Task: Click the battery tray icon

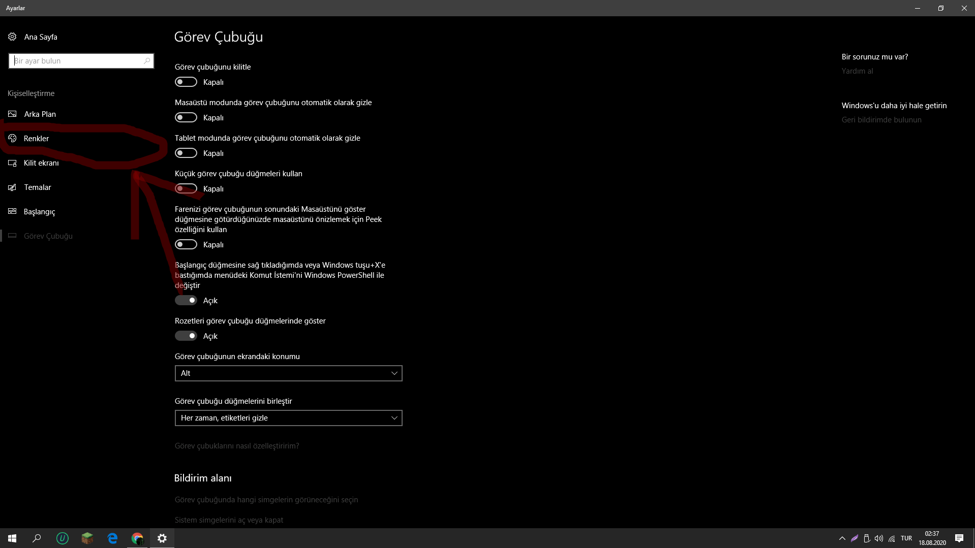Action: point(867,538)
